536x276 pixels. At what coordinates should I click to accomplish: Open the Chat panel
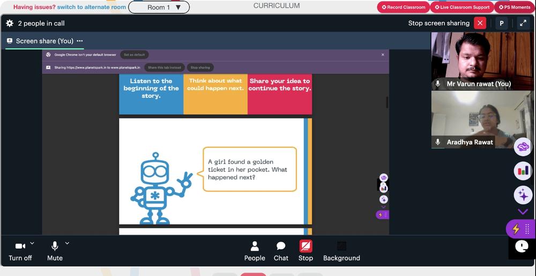tap(281, 251)
